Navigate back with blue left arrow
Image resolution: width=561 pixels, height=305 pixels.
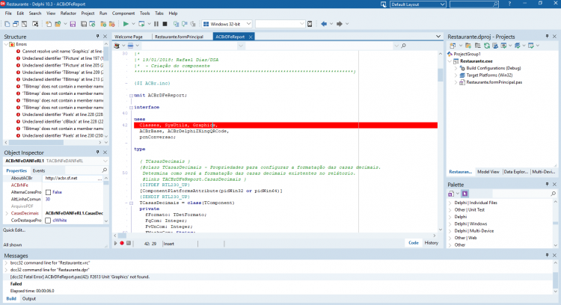tap(324, 24)
